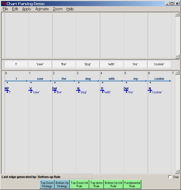Open the Apply menu

click(27, 9)
